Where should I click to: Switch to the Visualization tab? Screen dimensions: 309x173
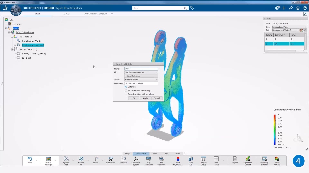click(141, 154)
